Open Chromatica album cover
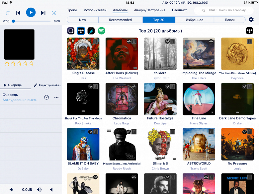Image resolution: width=259 pixels, height=194 pixels. pos(122,99)
